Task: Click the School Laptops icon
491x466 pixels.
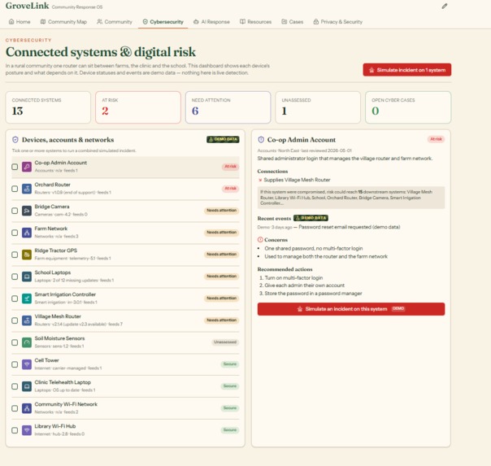Action: click(x=27, y=277)
